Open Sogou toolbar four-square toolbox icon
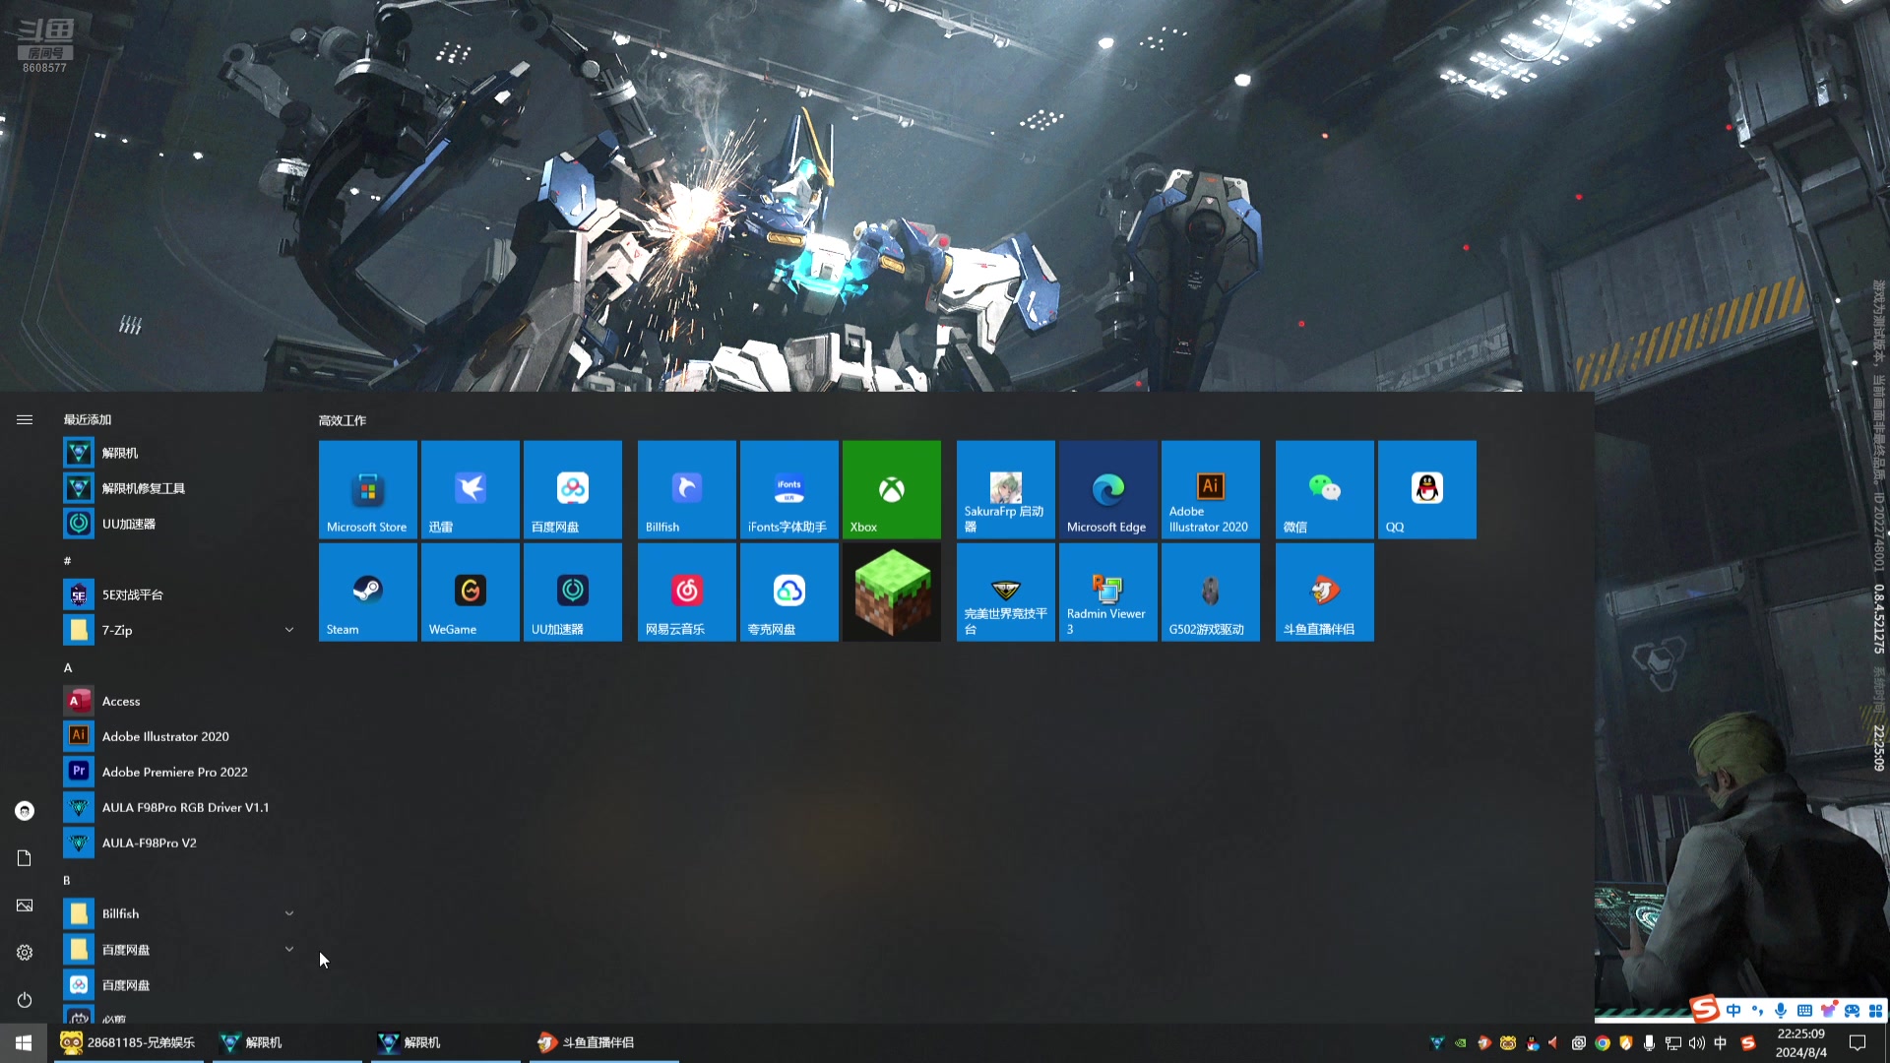 coord(1875,1011)
